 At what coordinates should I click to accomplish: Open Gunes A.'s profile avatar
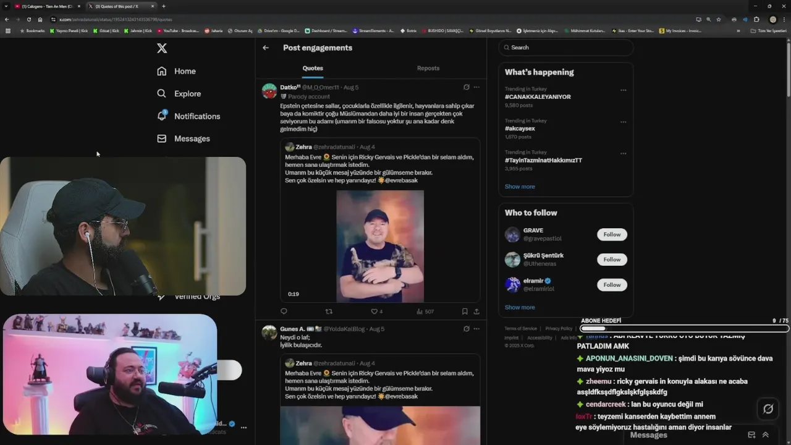coord(269,333)
